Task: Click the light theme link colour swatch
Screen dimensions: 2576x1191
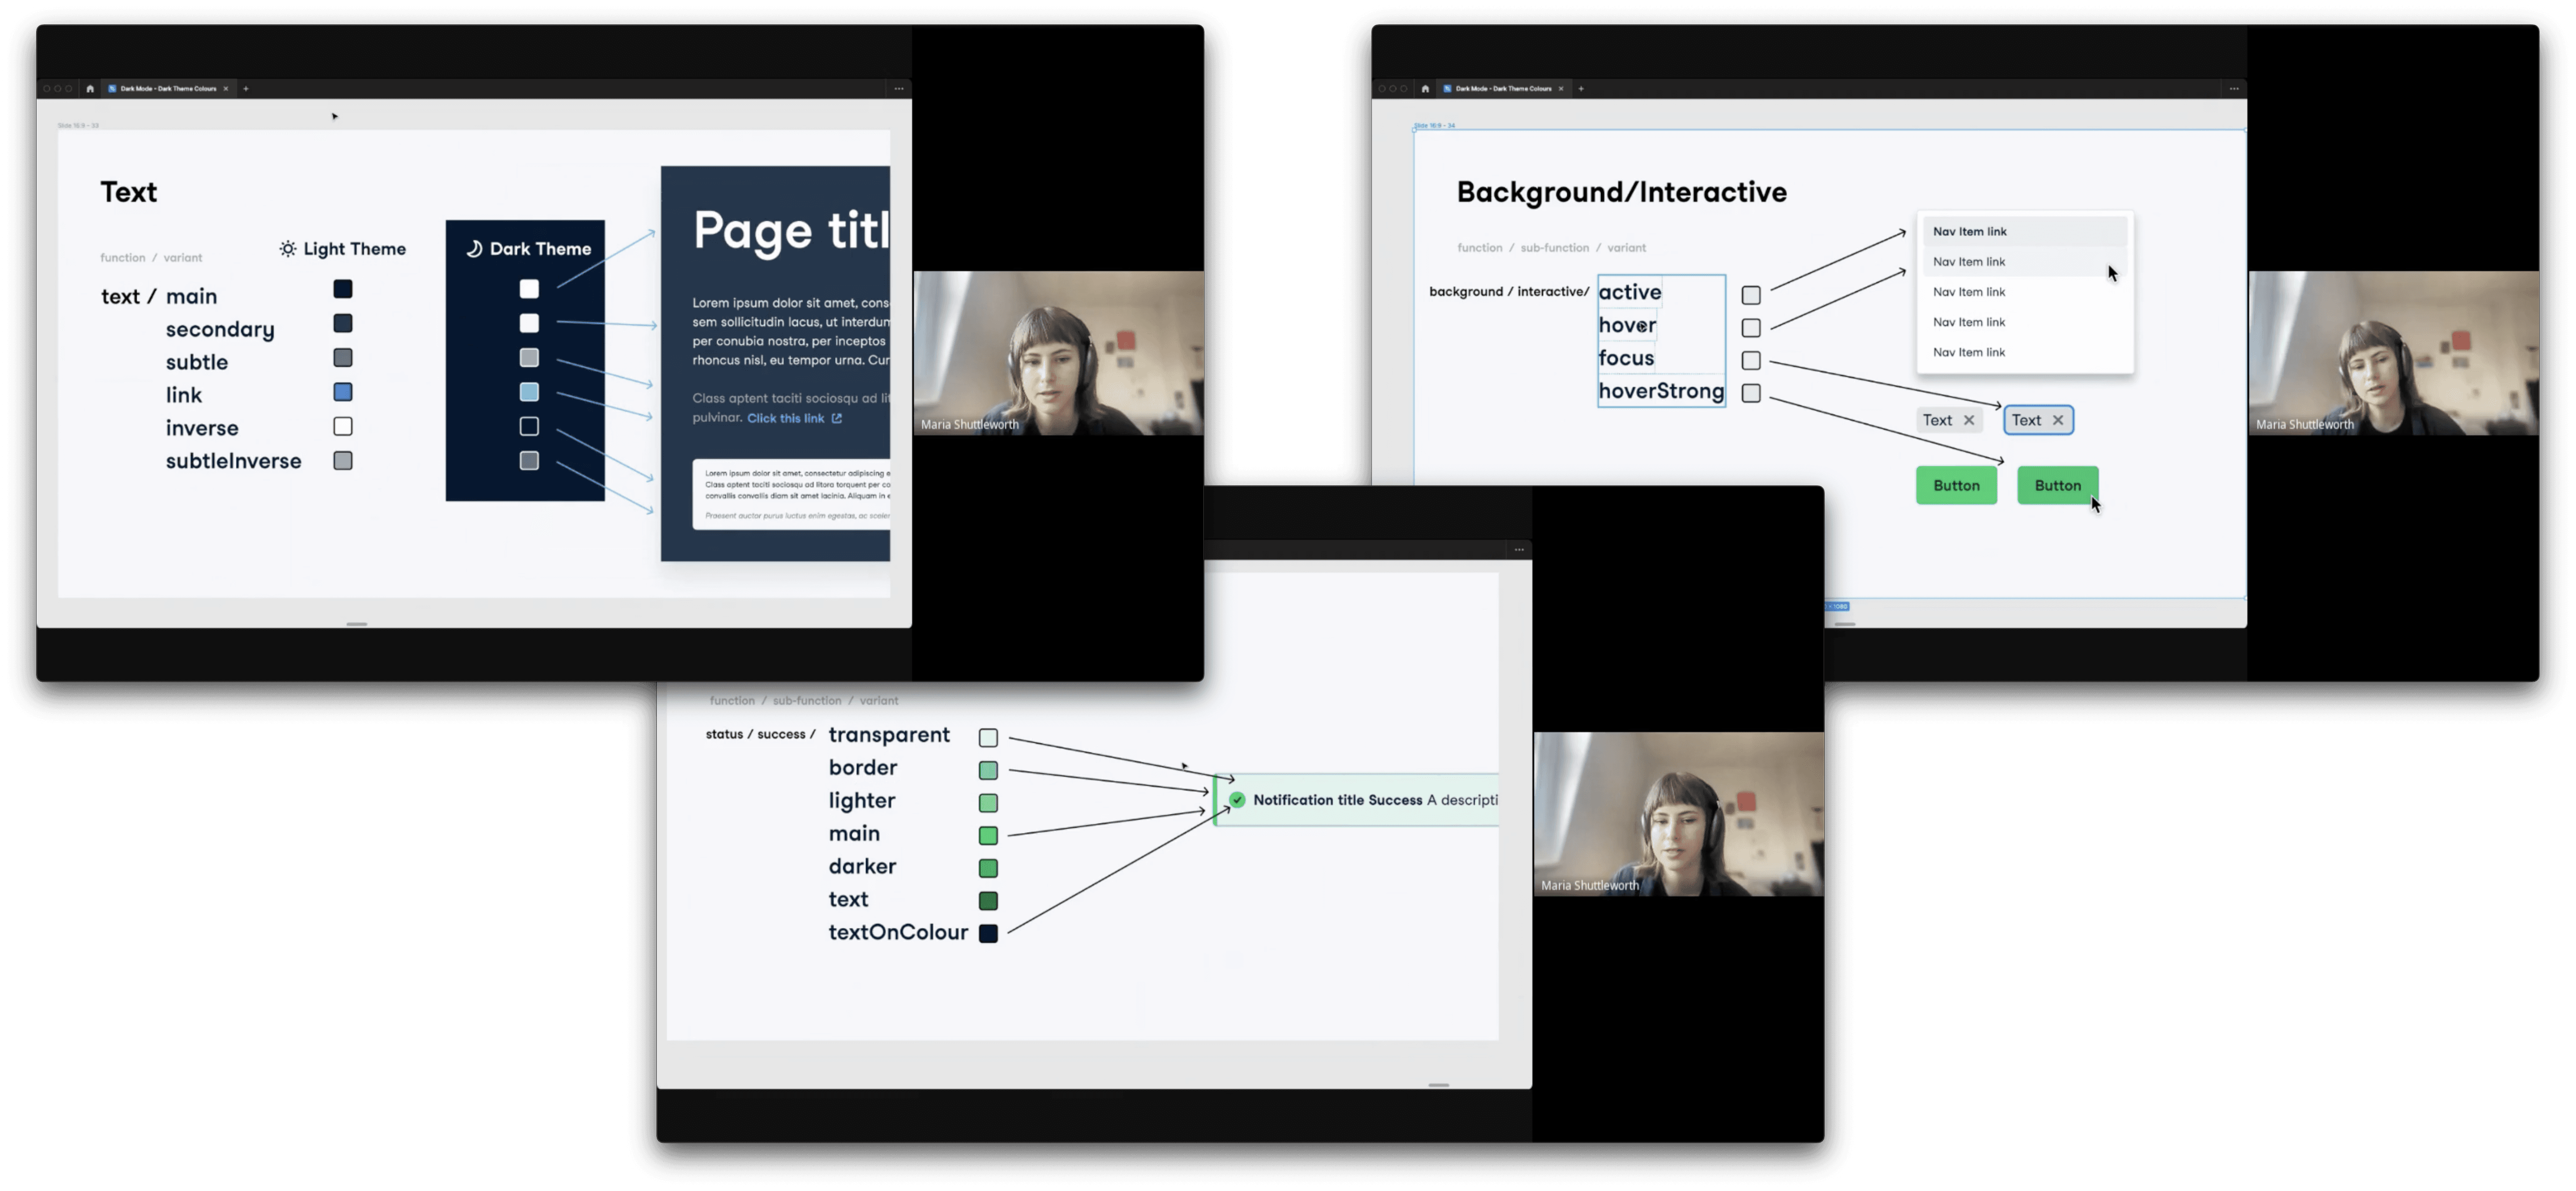Action: 343,392
